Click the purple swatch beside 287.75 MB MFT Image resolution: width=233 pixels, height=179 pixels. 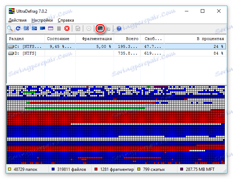click(x=182, y=169)
